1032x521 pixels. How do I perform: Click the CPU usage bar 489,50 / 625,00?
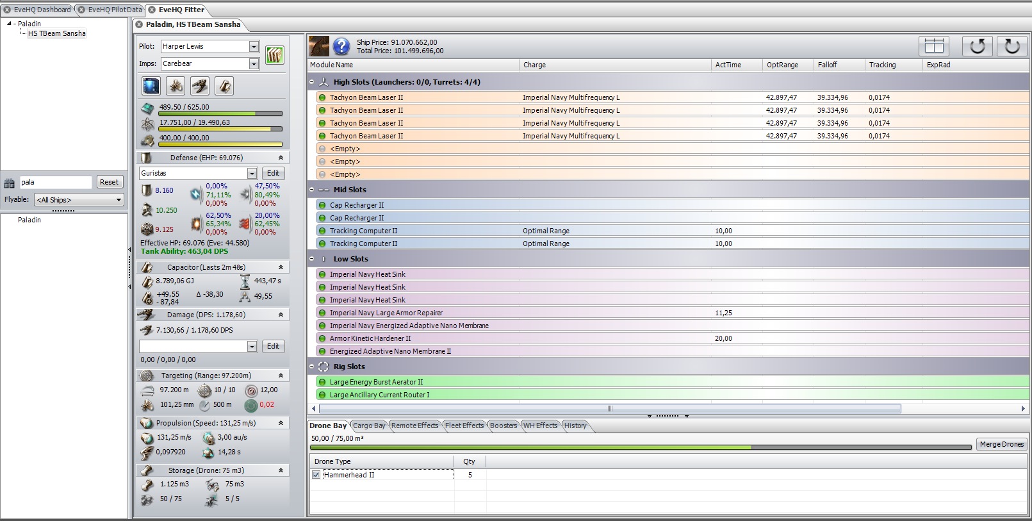220,113
